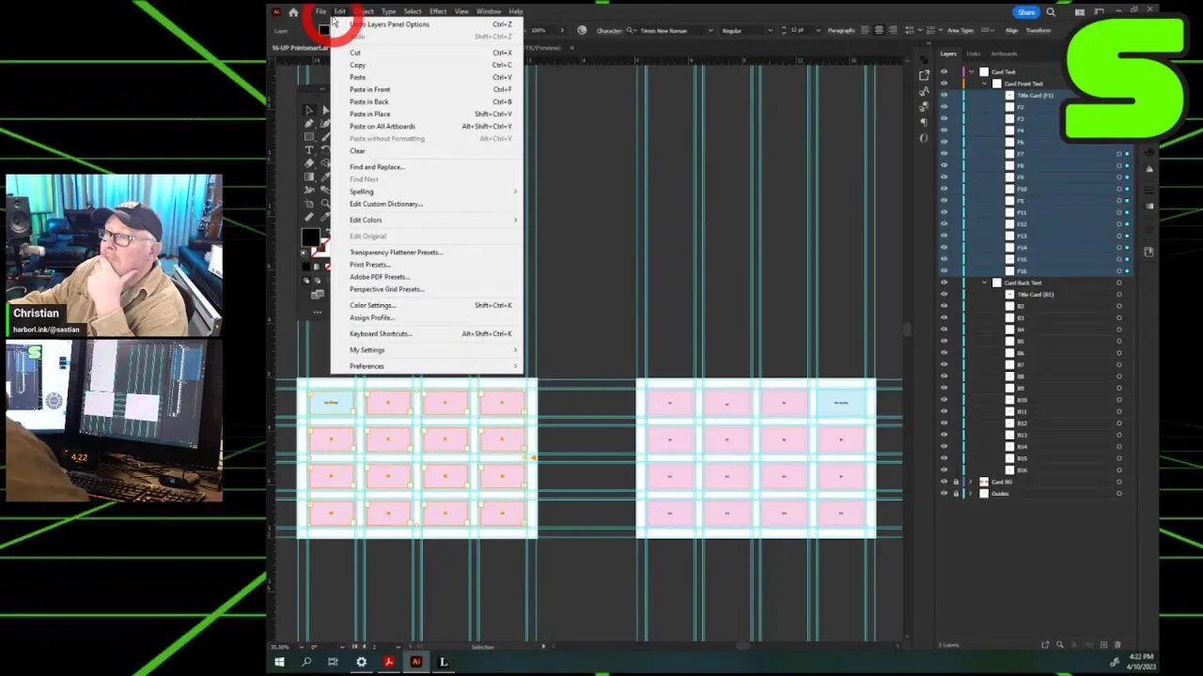Open the 12 pt font size dropdown

(820, 30)
